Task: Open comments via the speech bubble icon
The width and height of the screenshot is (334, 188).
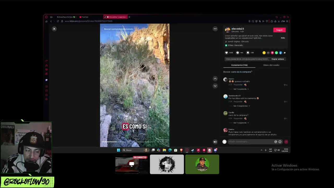Action: 237,53
